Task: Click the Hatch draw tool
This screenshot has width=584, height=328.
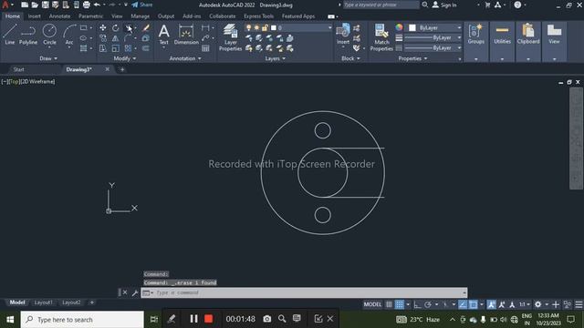Action: (83, 48)
